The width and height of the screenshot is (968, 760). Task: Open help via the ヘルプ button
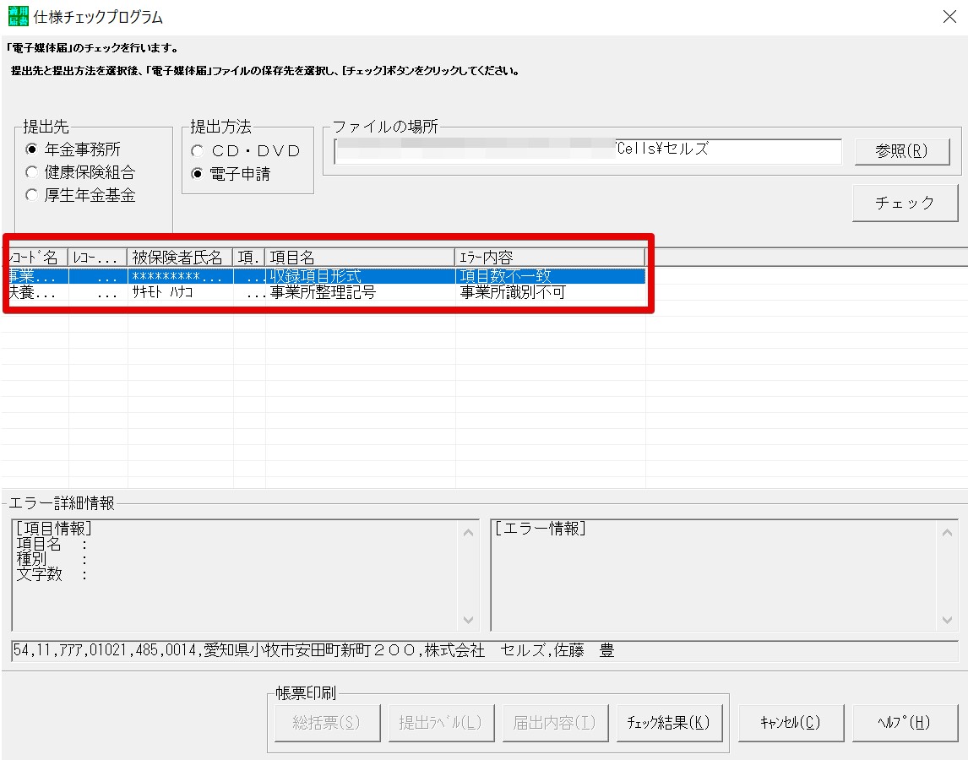click(x=905, y=722)
